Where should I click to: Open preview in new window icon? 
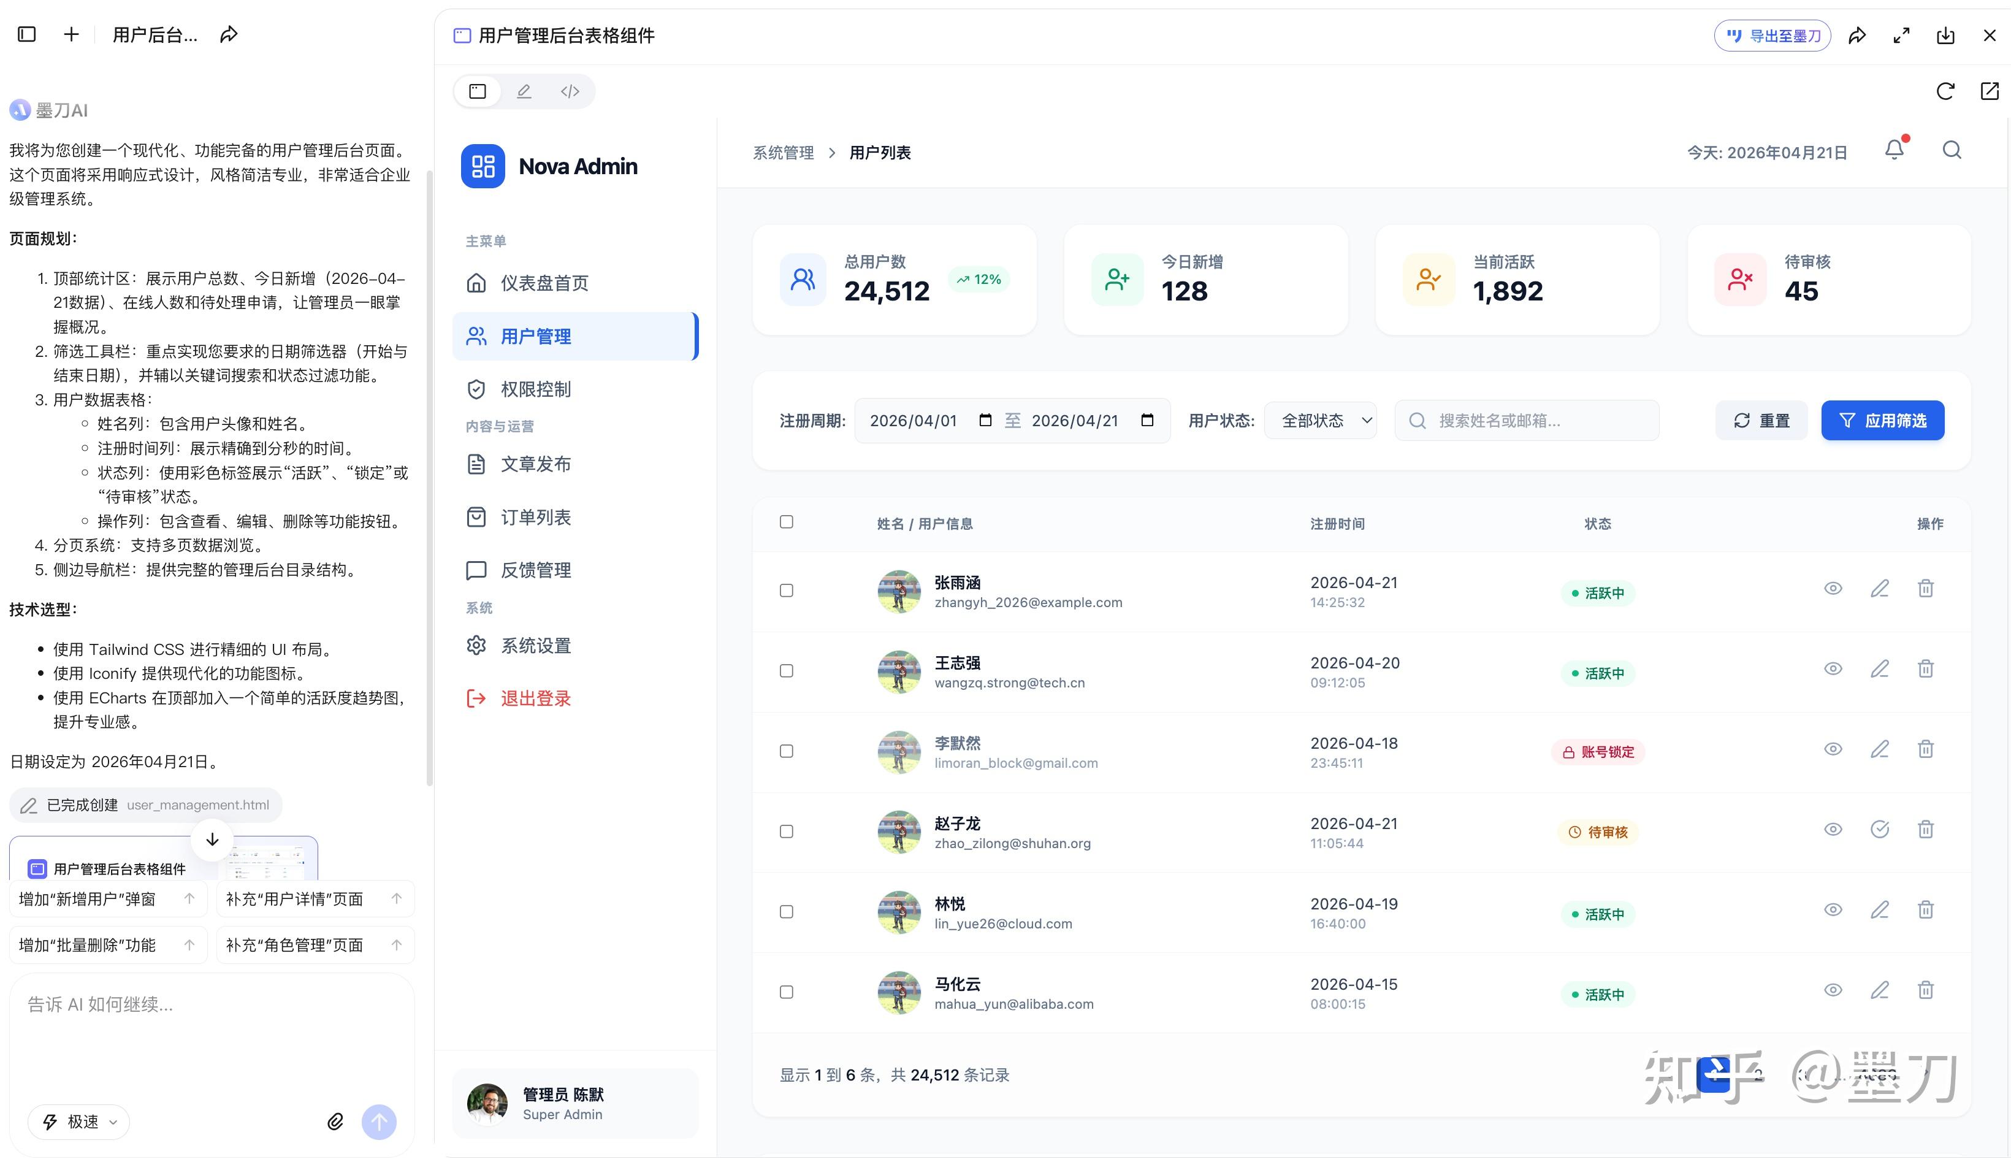pos(1989,91)
